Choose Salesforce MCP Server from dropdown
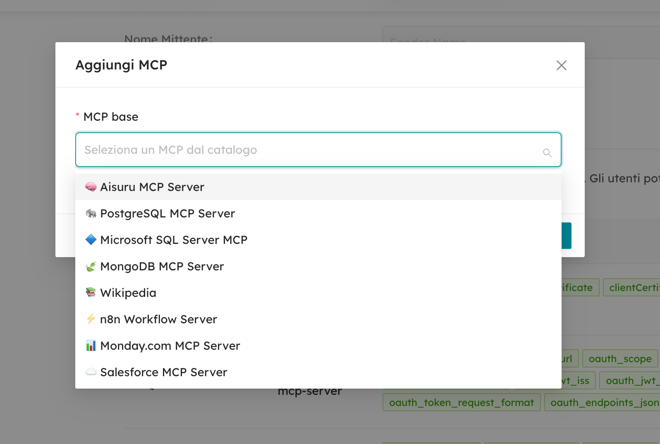The width and height of the screenshot is (660, 444). (318, 372)
